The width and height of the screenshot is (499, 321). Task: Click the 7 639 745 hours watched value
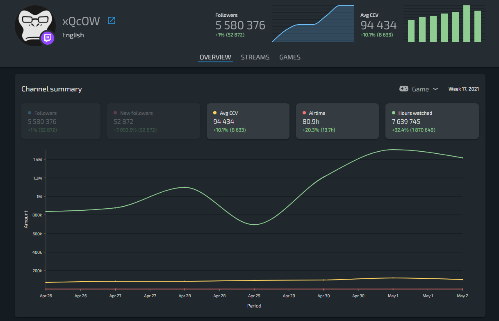tap(406, 122)
